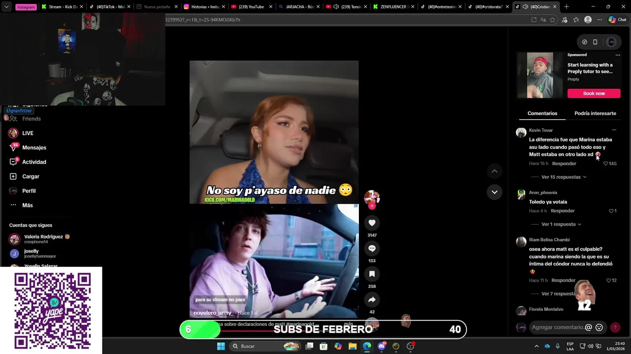Like the video with the heart icon

372,223
